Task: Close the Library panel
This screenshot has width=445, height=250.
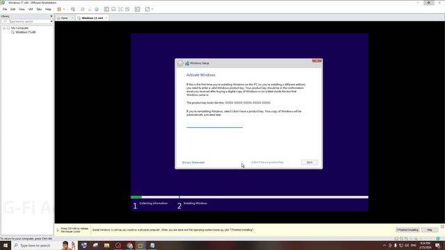Action: tap(51, 16)
